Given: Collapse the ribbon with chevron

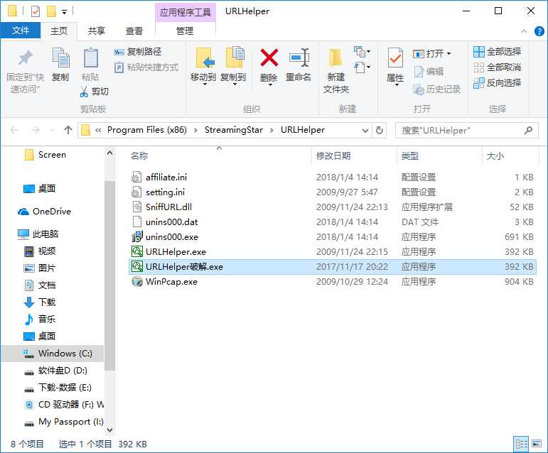Looking at the screenshot, I should click(524, 31).
